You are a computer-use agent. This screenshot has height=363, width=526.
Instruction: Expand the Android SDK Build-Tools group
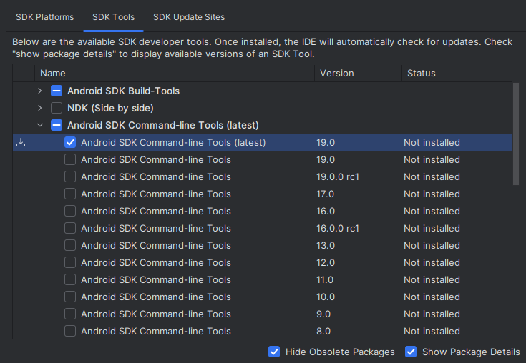pos(40,91)
